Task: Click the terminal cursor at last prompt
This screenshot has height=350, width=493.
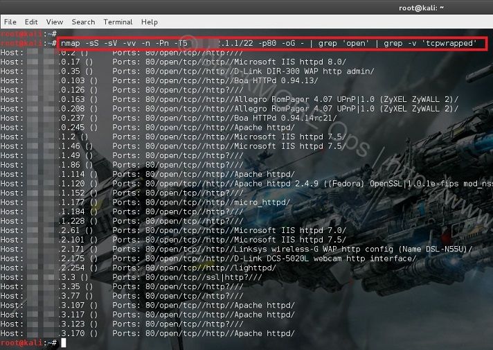Action: coord(64,343)
